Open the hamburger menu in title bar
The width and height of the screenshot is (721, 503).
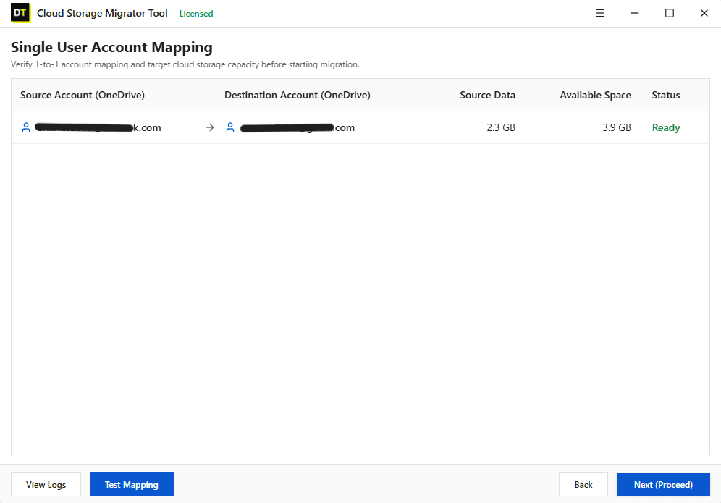(600, 13)
